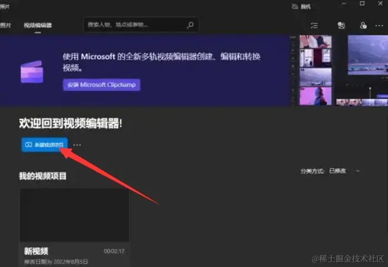
Task: Install Microsoft Clipchamp button
Action: pyautogui.click(x=101, y=85)
